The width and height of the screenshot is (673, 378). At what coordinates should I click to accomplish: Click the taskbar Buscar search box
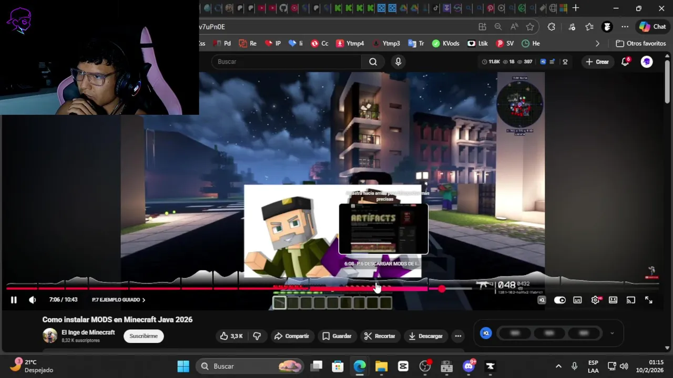point(251,366)
